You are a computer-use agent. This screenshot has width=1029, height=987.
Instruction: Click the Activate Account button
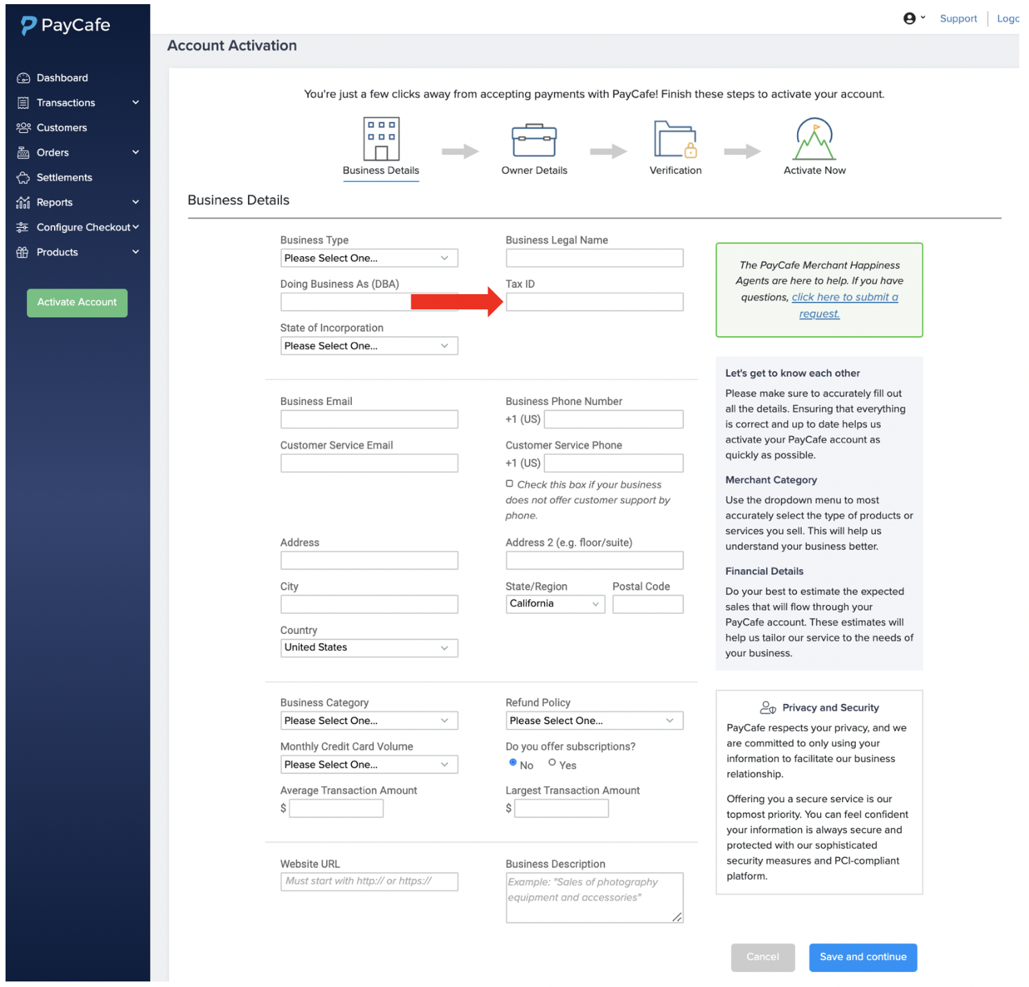click(x=77, y=303)
